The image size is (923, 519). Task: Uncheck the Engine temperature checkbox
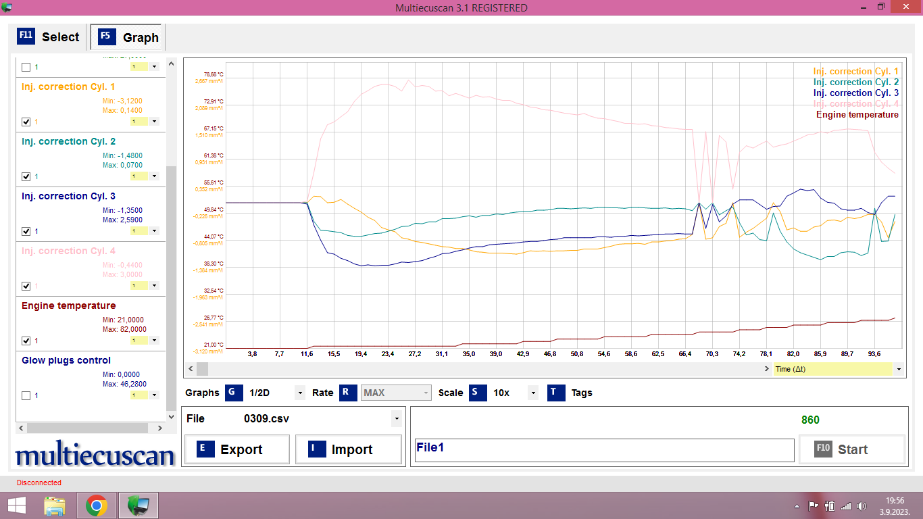(26, 341)
